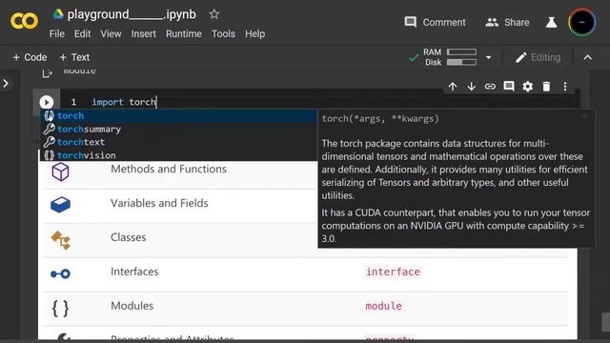Select the torchsummary autocomplete suggestion
The width and height of the screenshot is (610, 343).
178,129
